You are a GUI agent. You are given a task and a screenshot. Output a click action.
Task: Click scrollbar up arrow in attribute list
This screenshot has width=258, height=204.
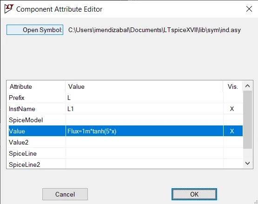point(248,86)
